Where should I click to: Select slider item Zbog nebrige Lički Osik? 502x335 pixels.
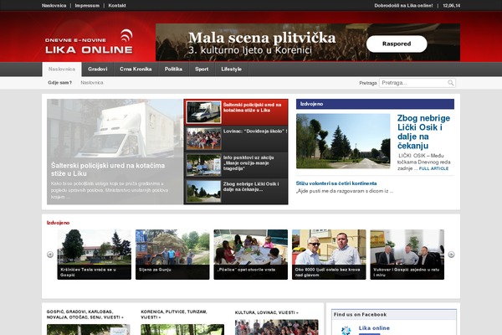[x=236, y=192]
